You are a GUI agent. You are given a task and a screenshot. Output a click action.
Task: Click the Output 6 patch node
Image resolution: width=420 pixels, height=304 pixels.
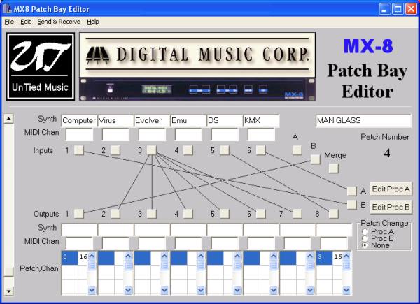[x=261, y=214]
